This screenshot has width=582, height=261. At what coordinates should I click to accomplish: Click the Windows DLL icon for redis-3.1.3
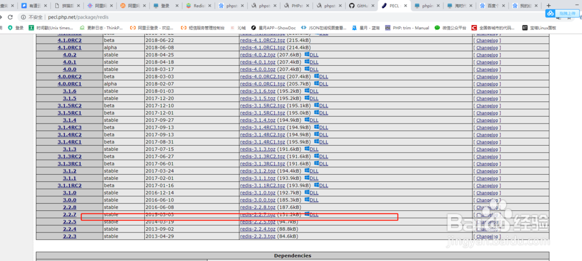[x=307, y=149]
